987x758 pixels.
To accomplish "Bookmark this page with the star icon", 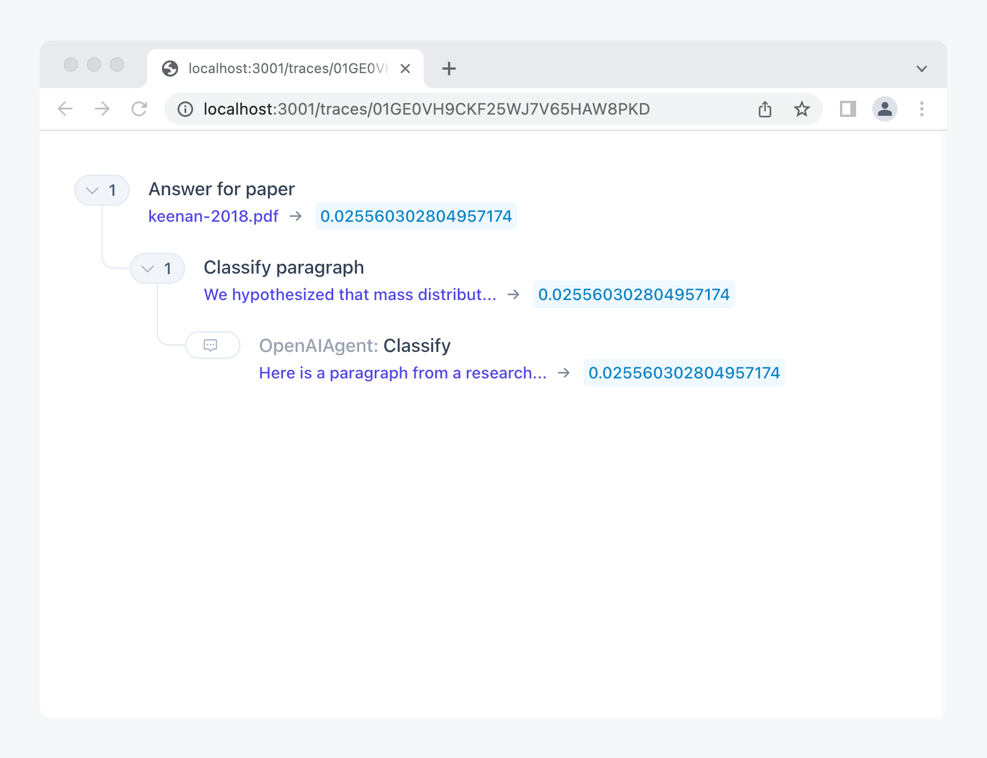I will tap(801, 109).
